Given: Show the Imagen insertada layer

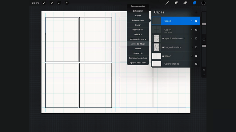Looking at the screenshot, I should tap(196, 47).
